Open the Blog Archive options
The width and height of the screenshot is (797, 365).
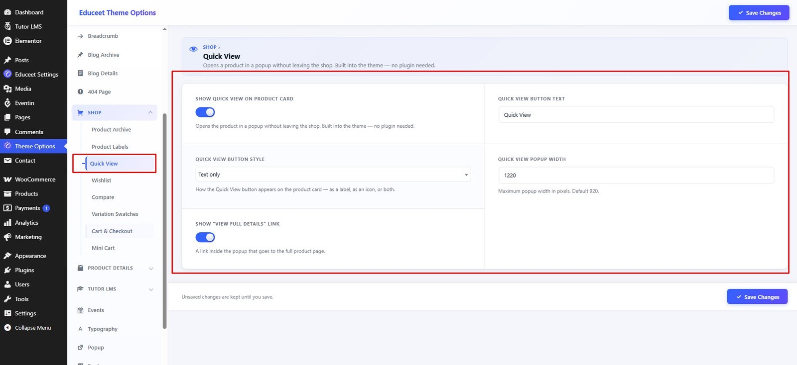pyautogui.click(x=104, y=55)
